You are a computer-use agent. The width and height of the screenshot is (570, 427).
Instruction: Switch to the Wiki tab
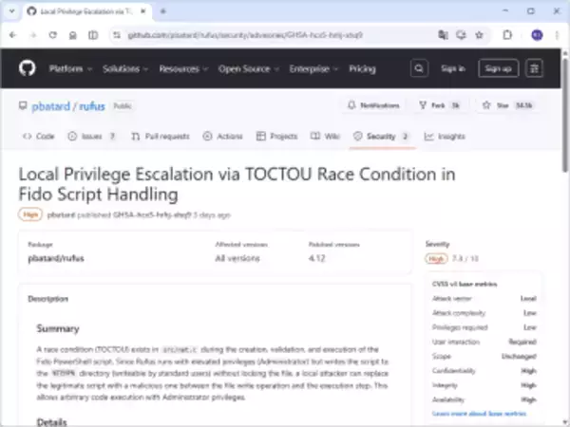(325, 136)
